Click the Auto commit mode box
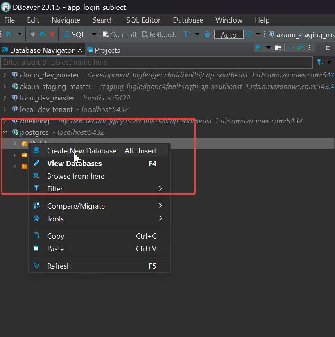 pos(229,34)
